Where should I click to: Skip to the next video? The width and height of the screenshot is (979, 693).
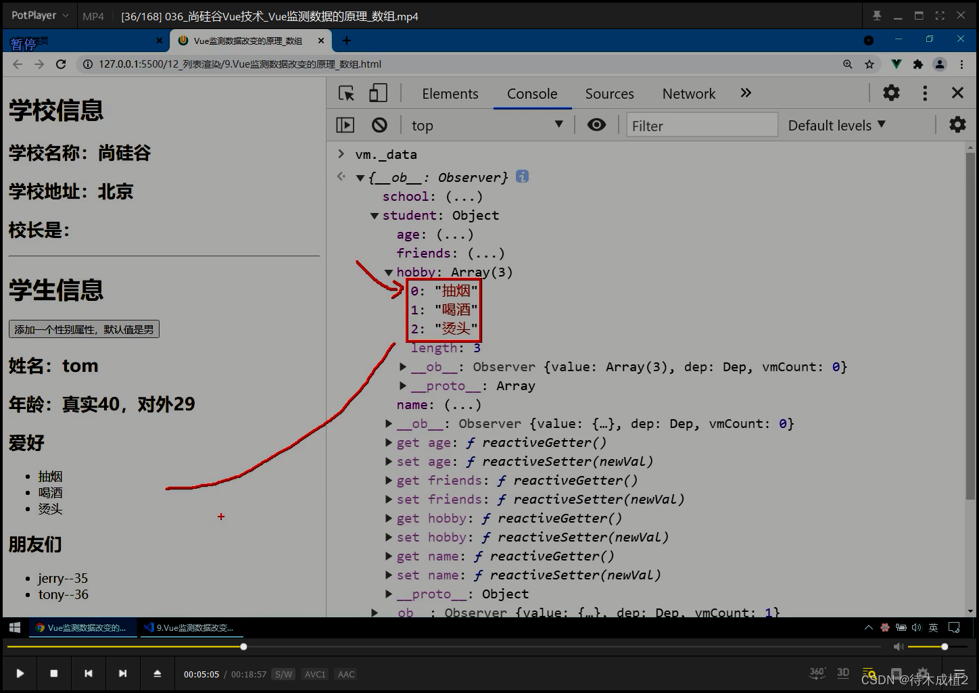click(122, 673)
